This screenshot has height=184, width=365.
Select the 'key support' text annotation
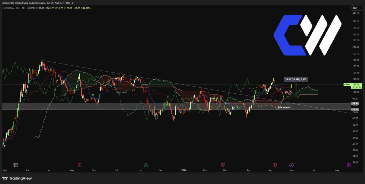284,107
